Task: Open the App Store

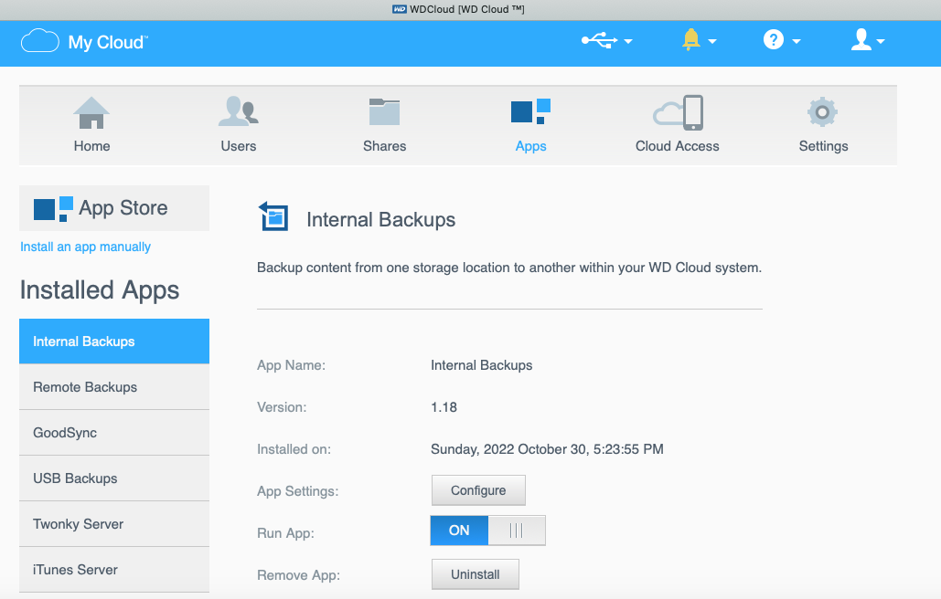Action: (x=114, y=208)
